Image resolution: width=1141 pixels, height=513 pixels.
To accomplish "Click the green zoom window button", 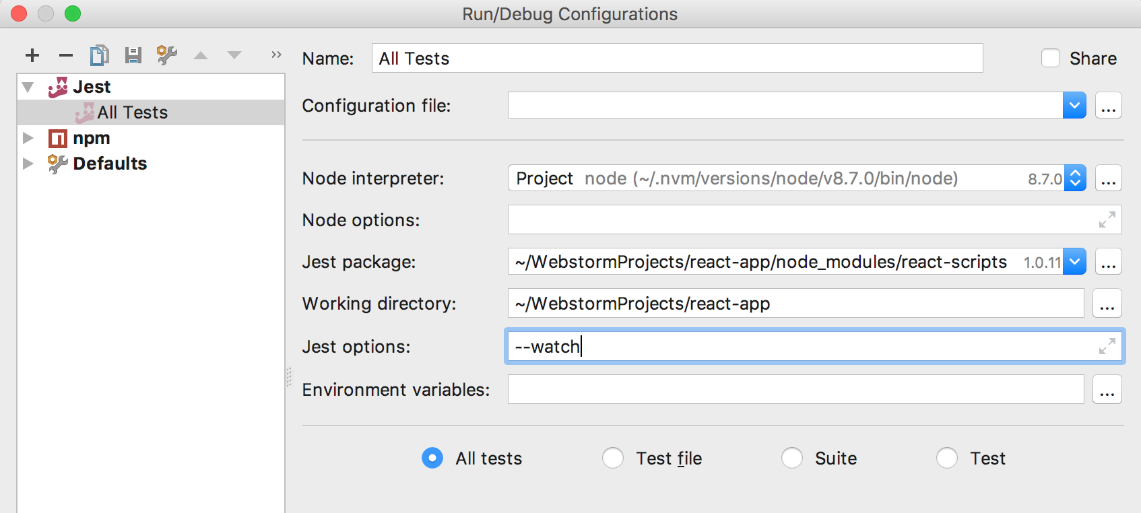I will [73, 13].
